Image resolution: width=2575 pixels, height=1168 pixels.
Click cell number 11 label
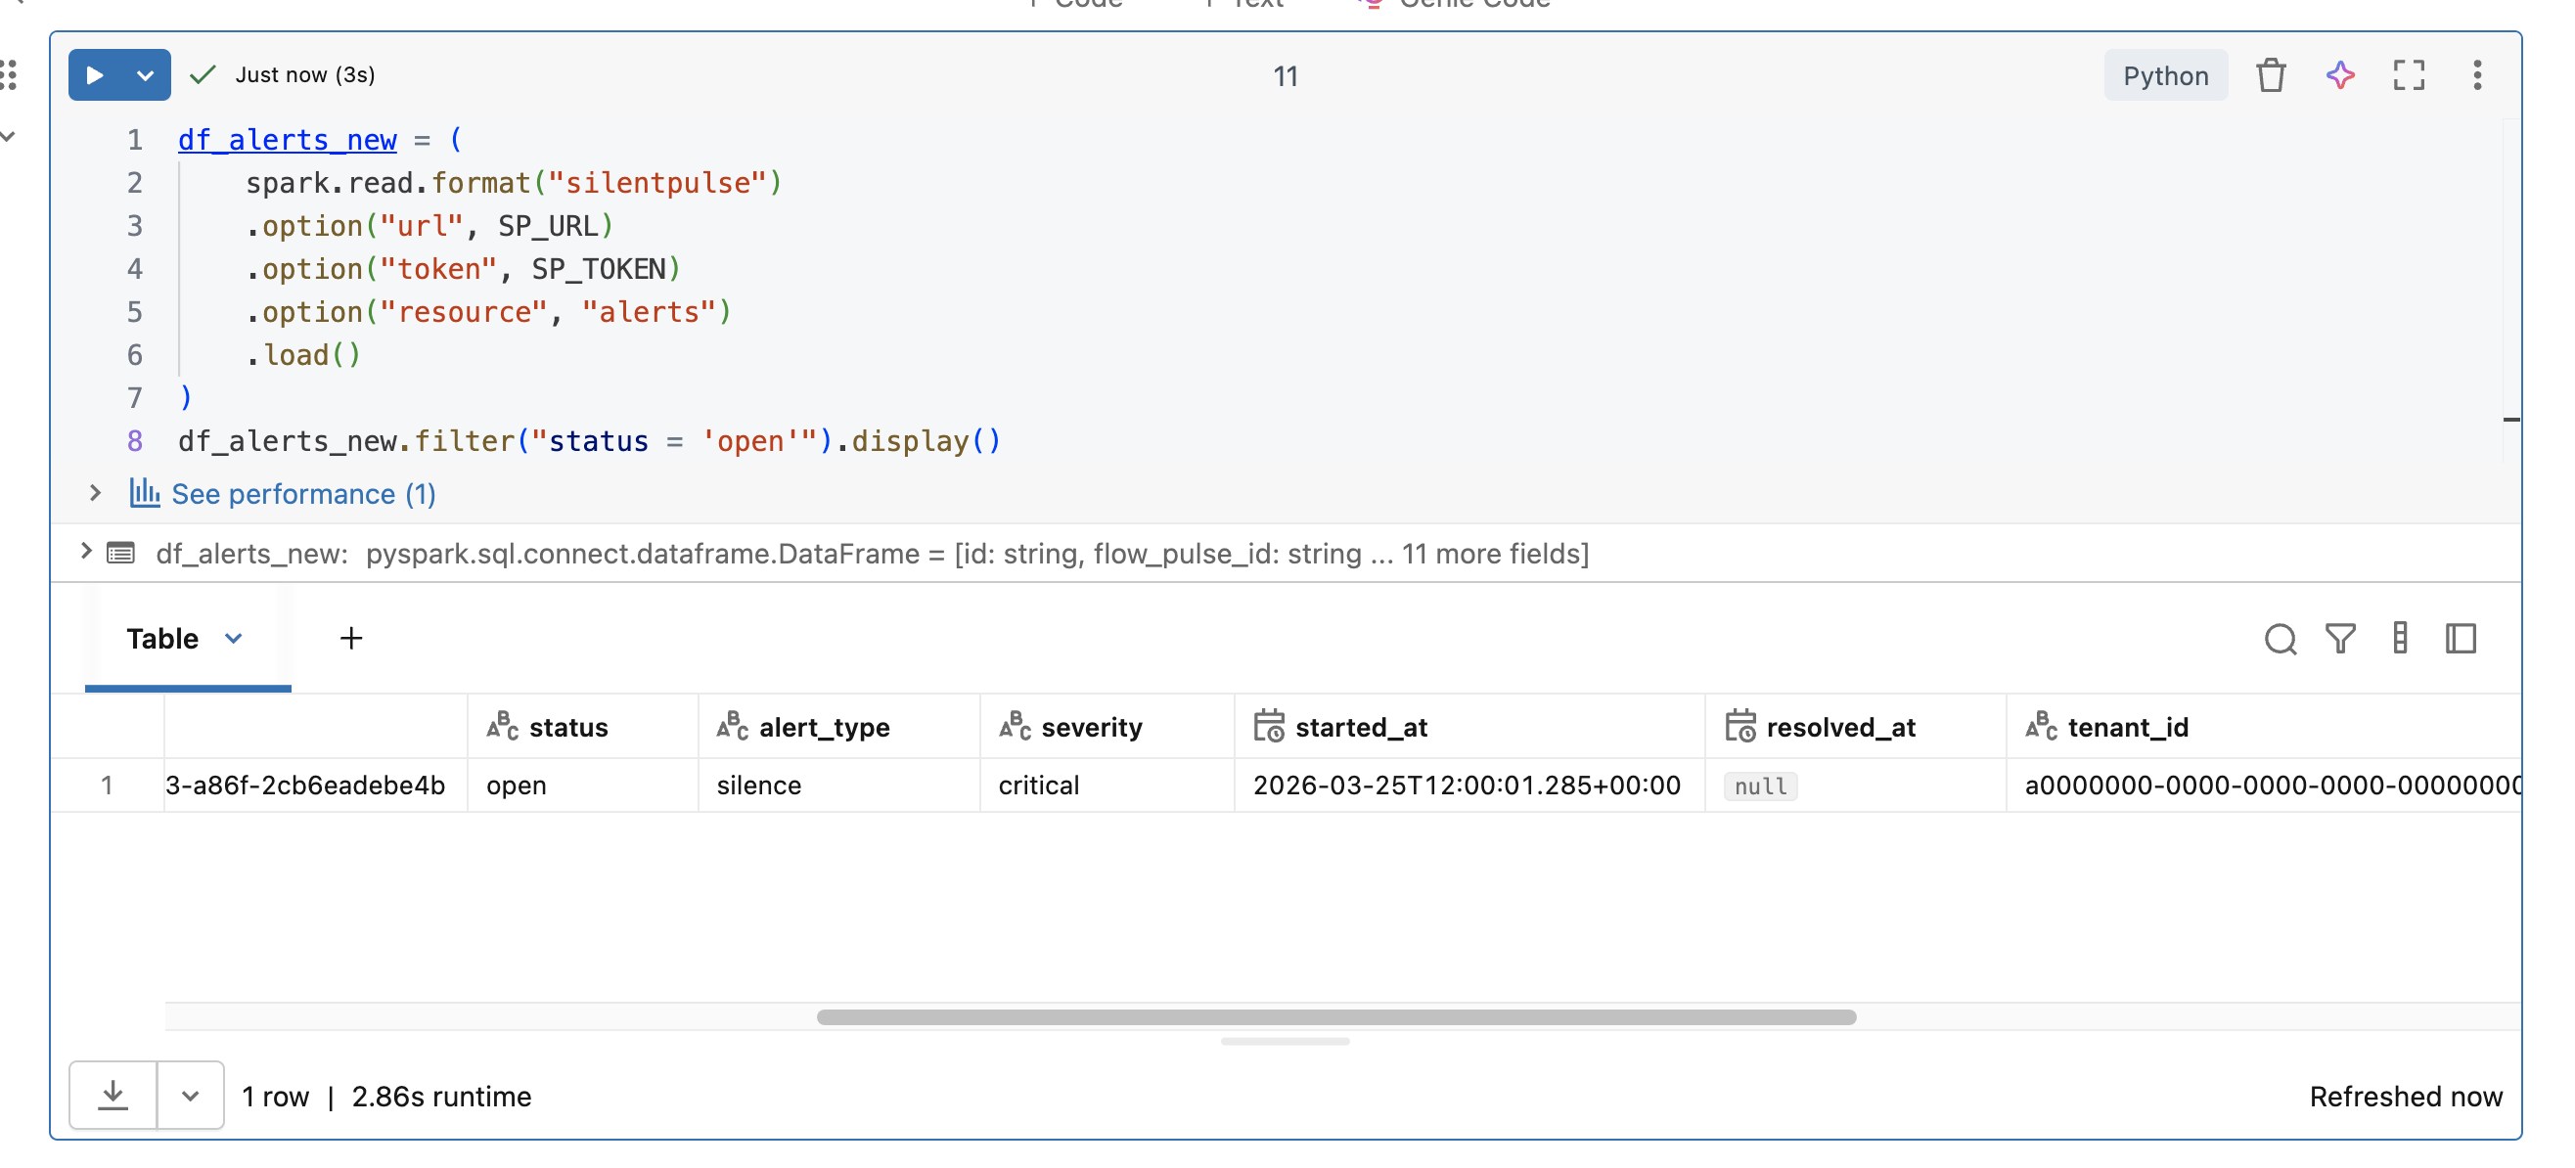coord(1286,76)
